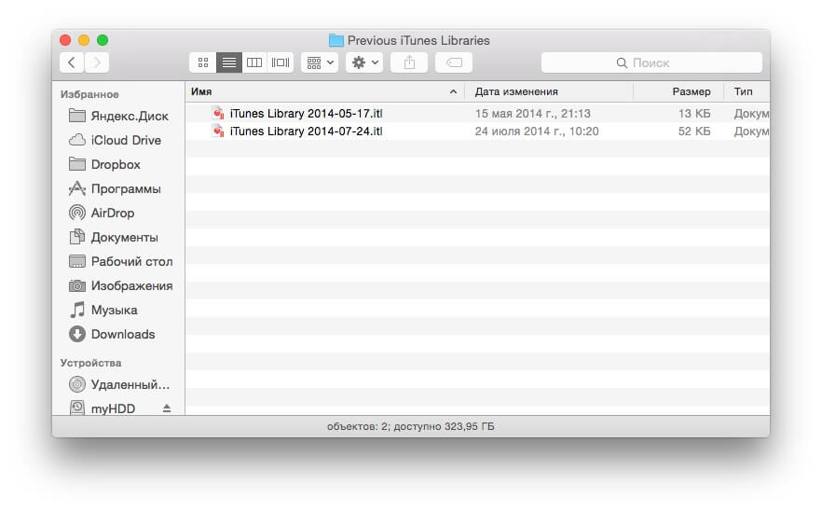Click the Edit Tags toolbar button
Image resolution: width=822 pixels, height=512 pixels.
[x=454, y=62]
